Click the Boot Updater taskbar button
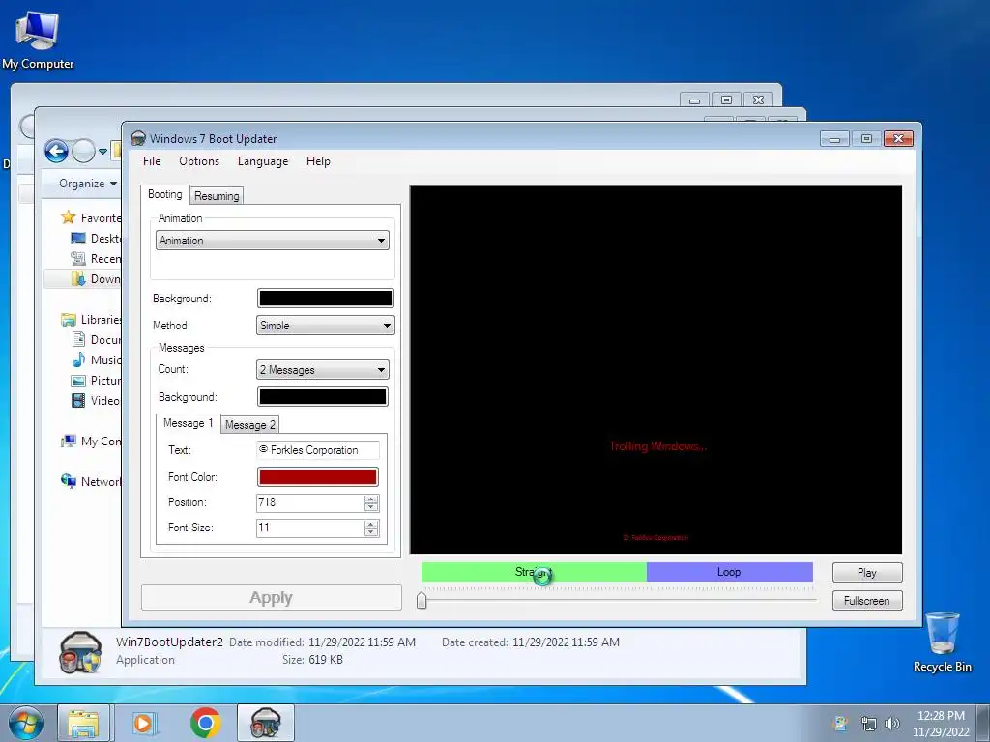This screenshot has width=990, height=742. coord(265,723)
